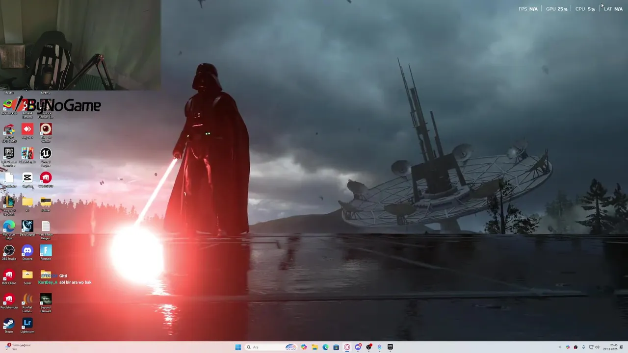Launch Microsoft Edge desktop shortcut
The height and width of the screenshot is (353, 628).
click(9, 229)
